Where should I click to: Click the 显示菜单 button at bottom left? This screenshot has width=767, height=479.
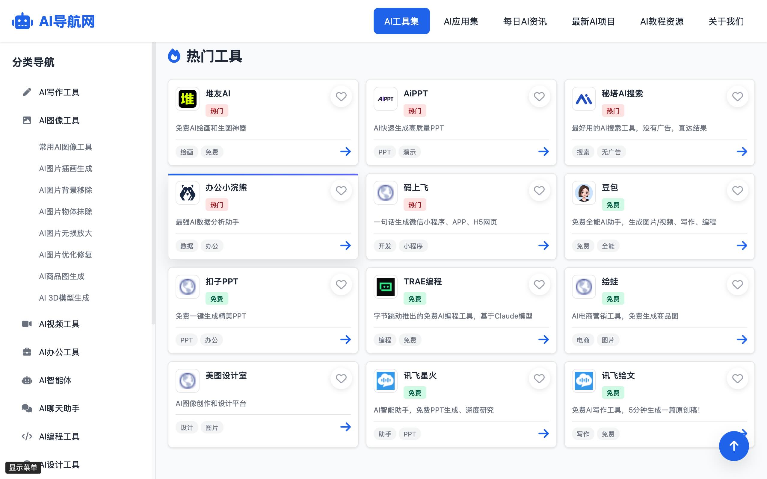pyautogui.click(x=23, y=467)
